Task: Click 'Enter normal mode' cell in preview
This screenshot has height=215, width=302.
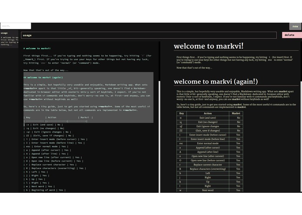Action: 208,144
